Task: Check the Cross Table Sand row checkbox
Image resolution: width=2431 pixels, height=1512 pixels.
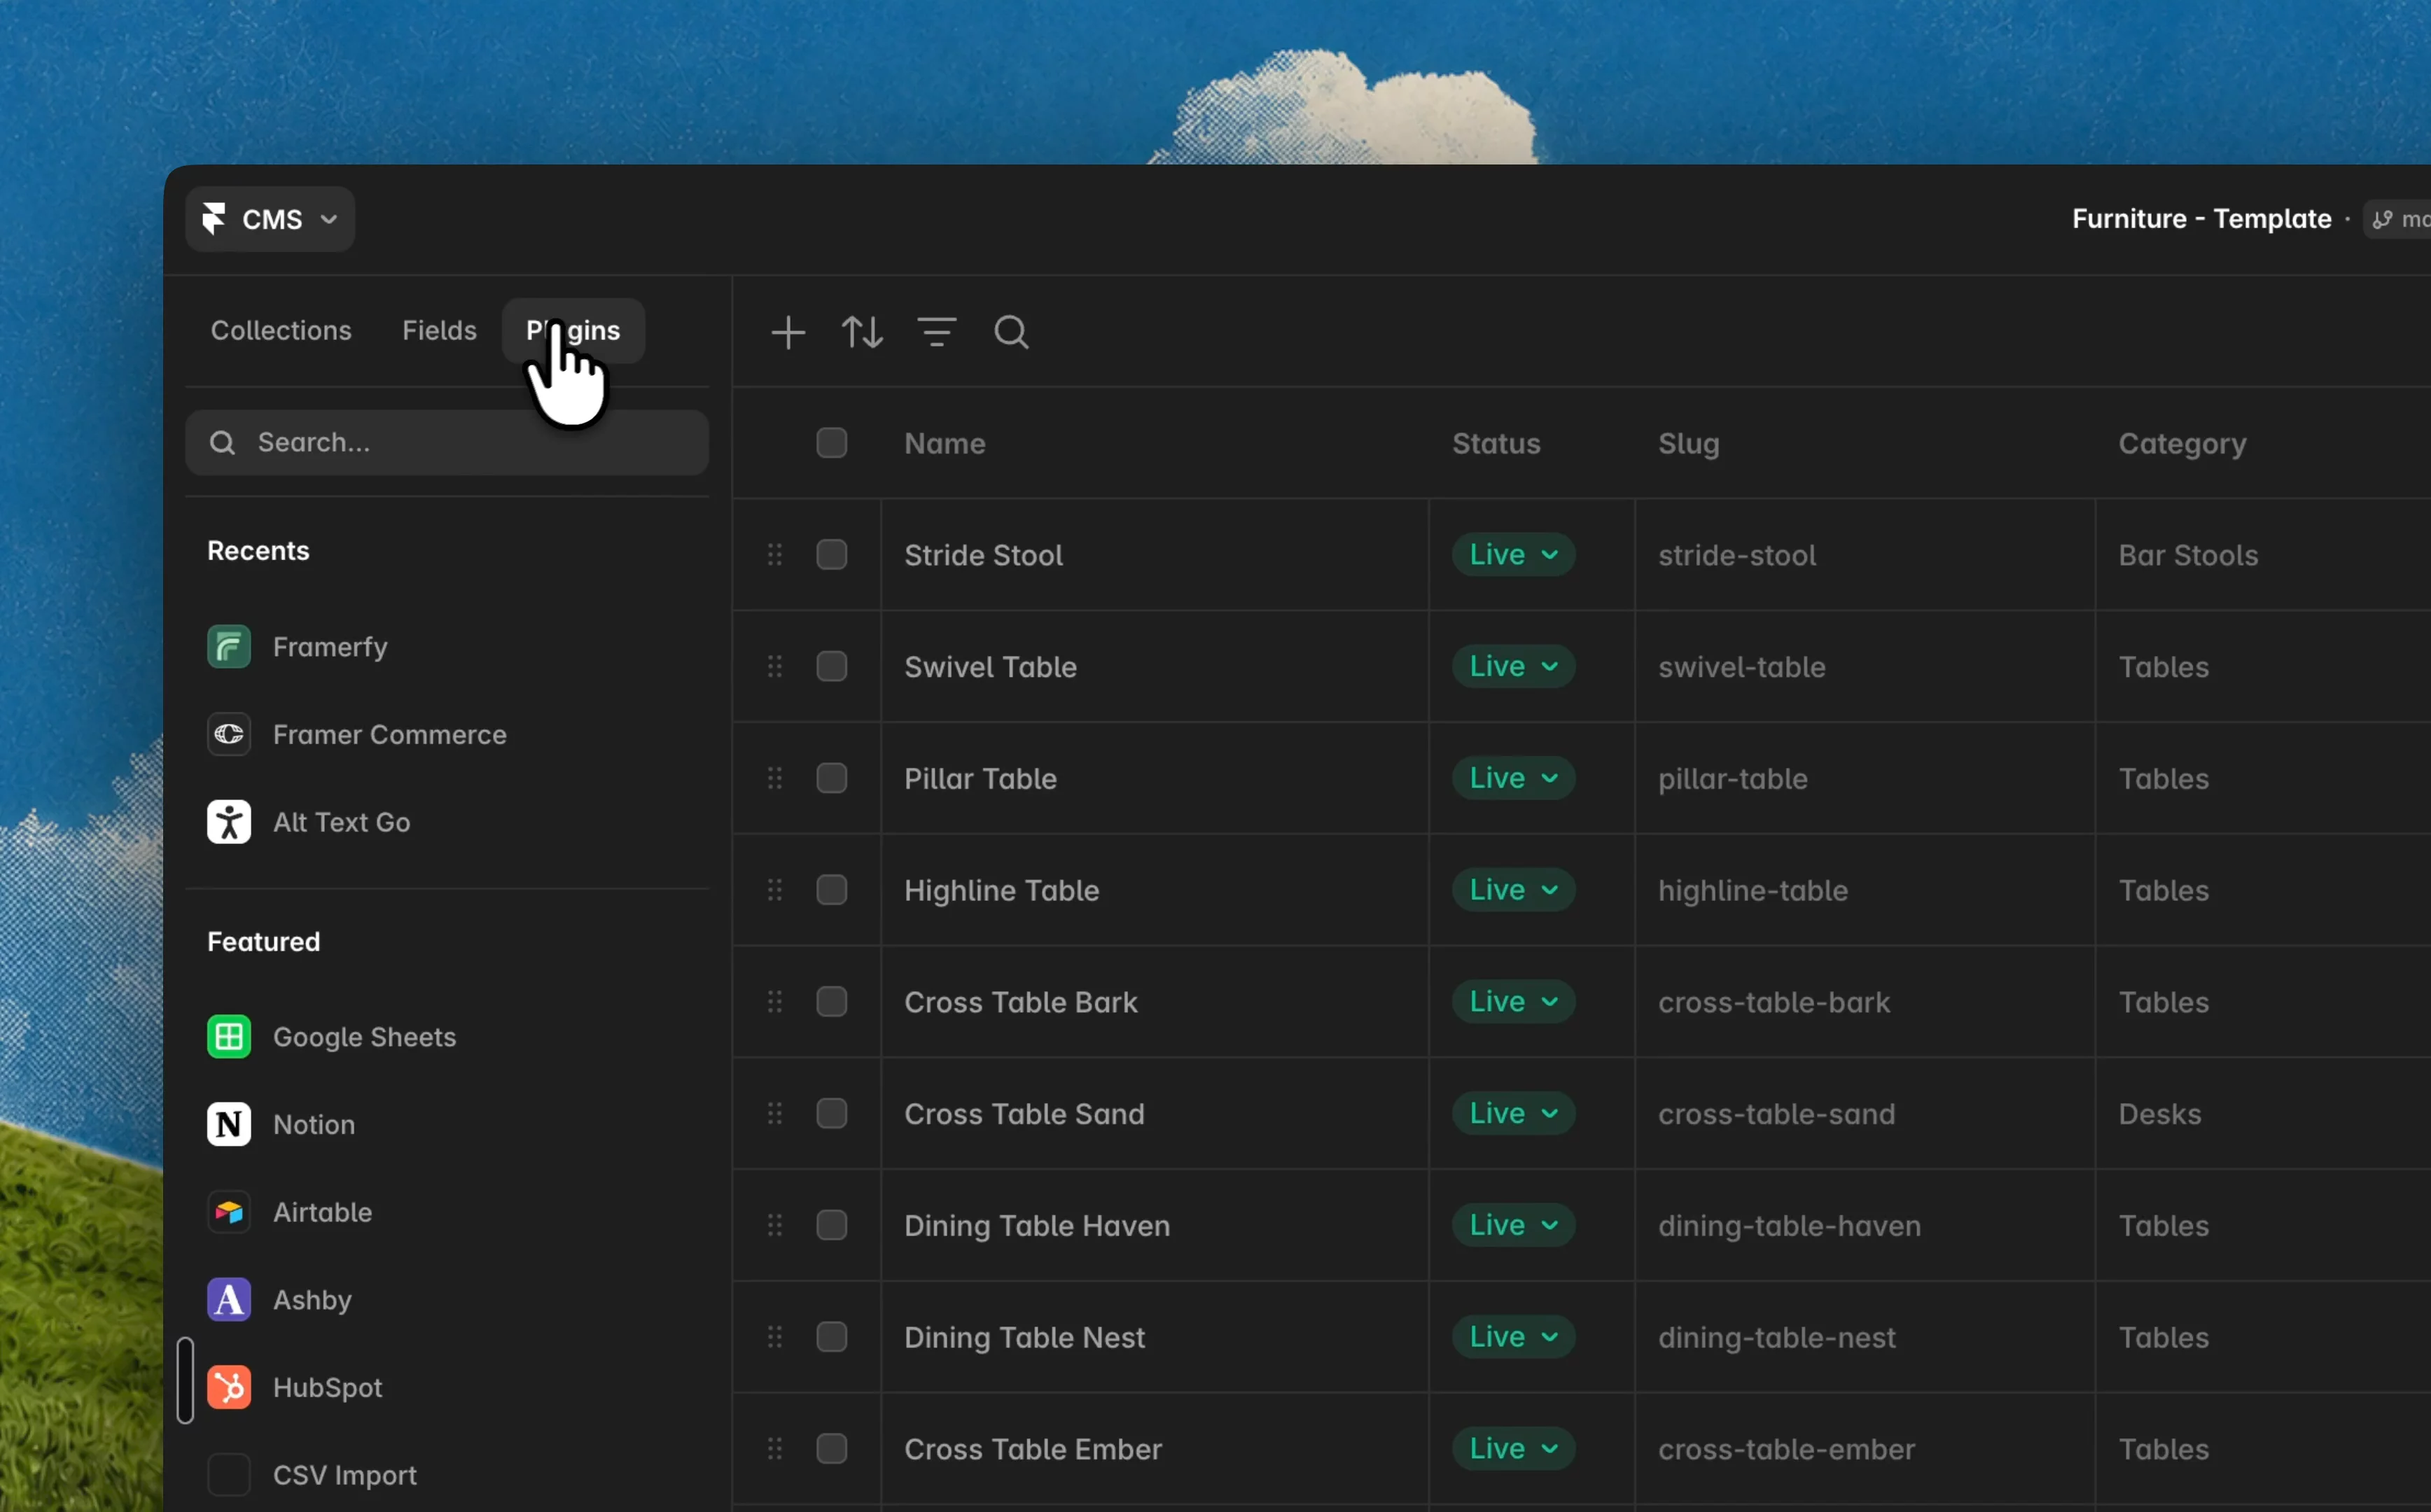Action: click(832, 1114)
